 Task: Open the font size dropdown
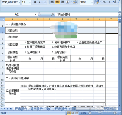[30, 2]
